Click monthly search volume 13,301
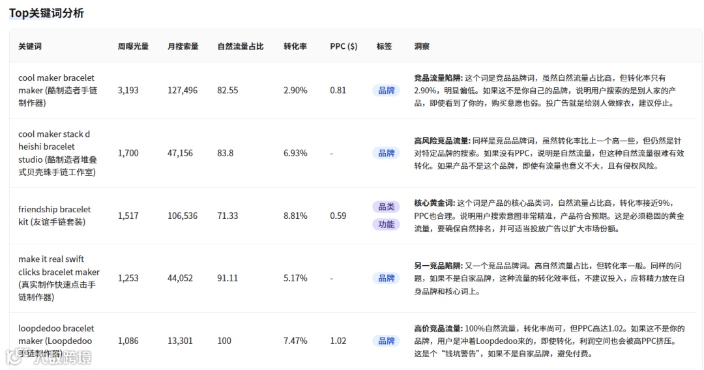704x370 pixels. (180, 341)
